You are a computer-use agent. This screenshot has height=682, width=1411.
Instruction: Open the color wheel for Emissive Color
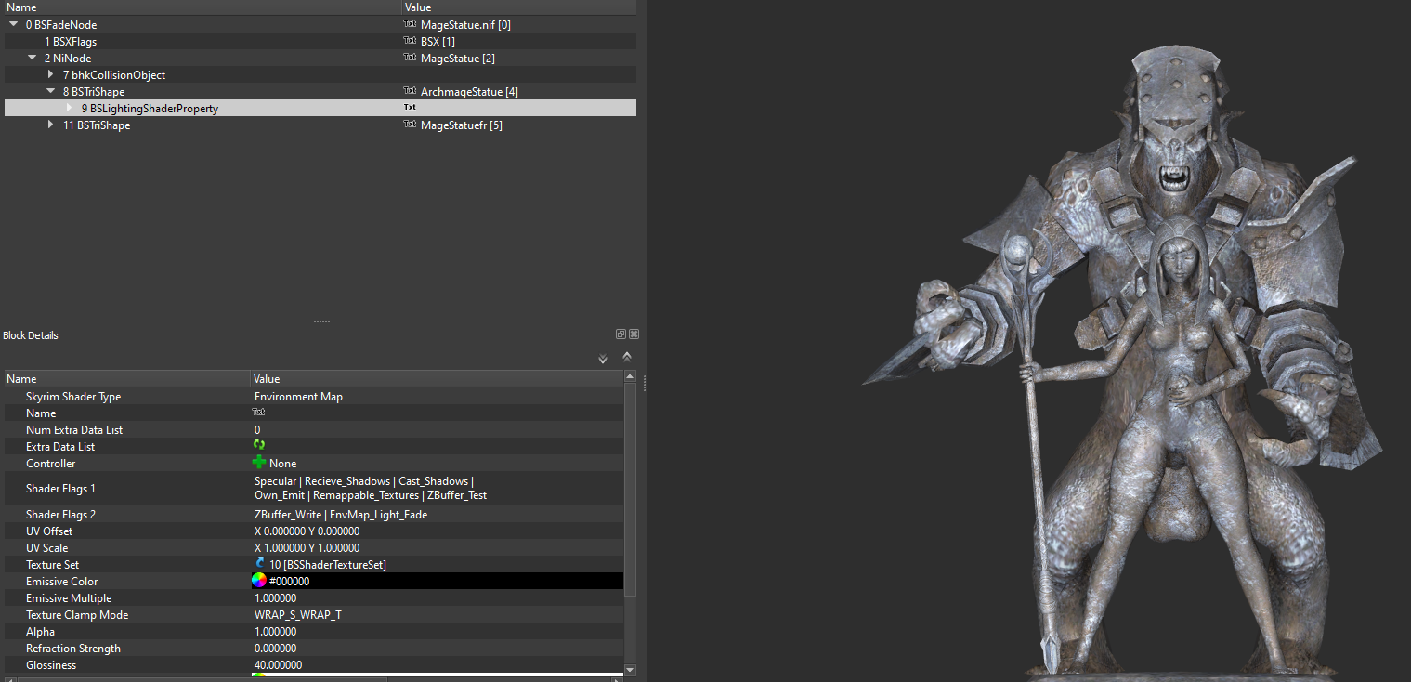coord(259,581)
